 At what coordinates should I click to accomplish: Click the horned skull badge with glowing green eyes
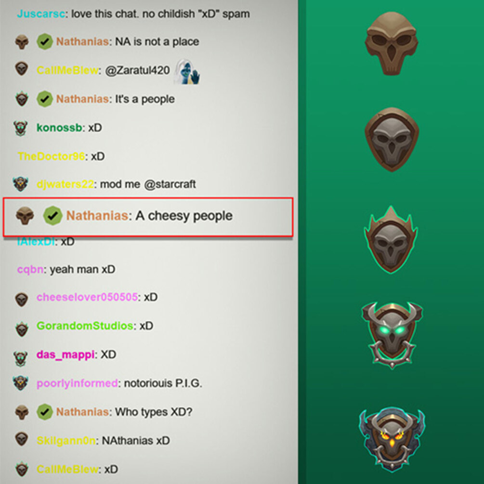coord(392,335)
